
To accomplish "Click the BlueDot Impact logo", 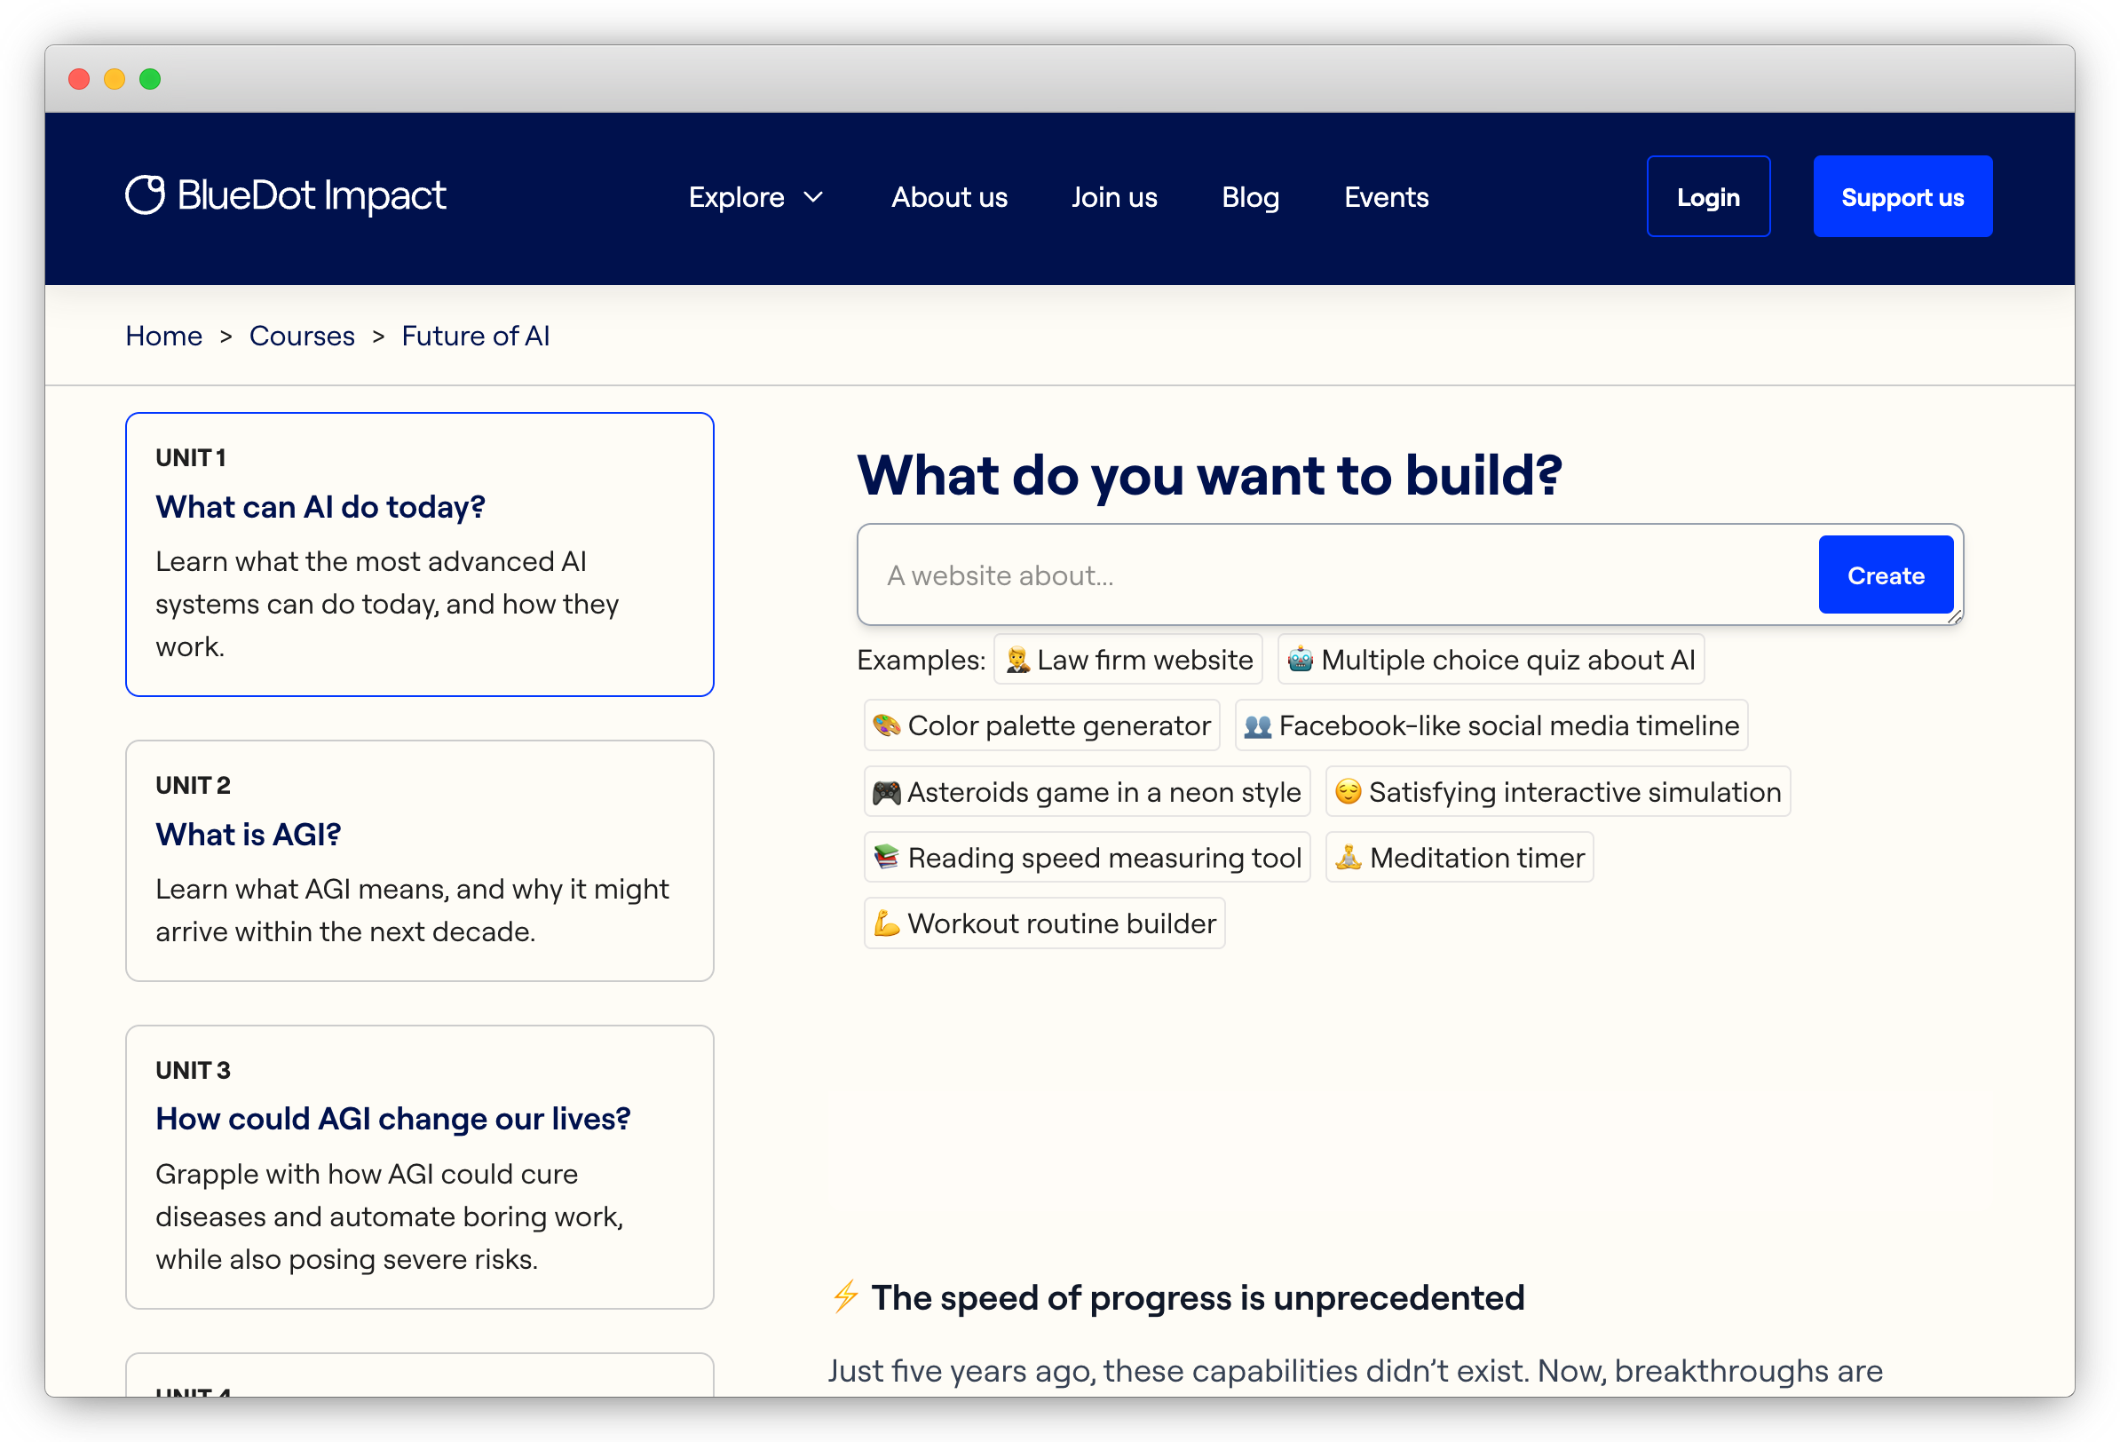I will (286, 195).
